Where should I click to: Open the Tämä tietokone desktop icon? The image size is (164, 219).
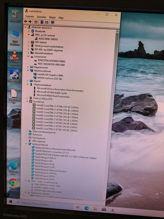[15, 38]
